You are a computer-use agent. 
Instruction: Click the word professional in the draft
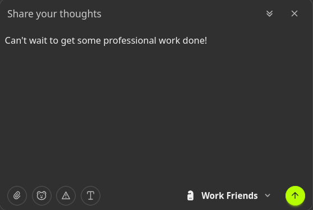coord(130,41)
